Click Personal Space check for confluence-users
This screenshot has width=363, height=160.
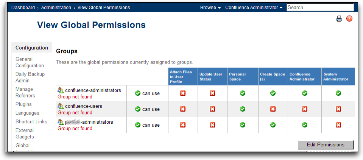point(243,109)
